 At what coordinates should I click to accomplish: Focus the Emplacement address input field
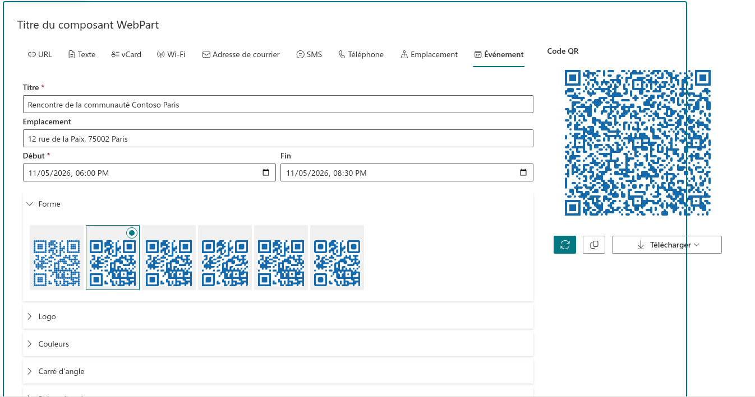pos(278,138)
